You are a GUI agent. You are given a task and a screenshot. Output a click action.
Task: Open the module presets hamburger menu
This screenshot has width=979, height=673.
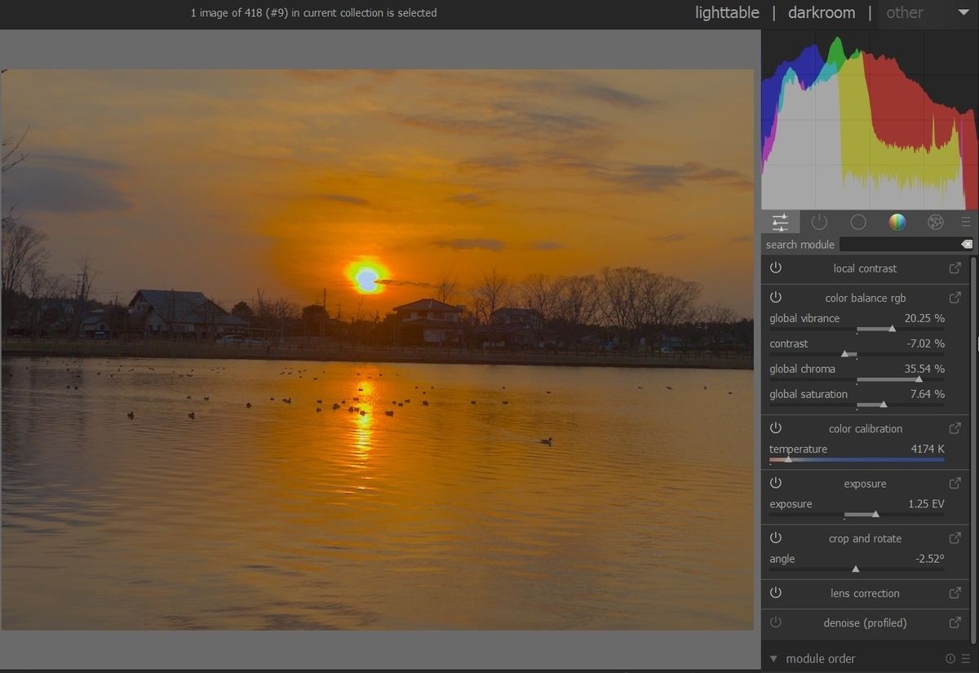(966, 222)
